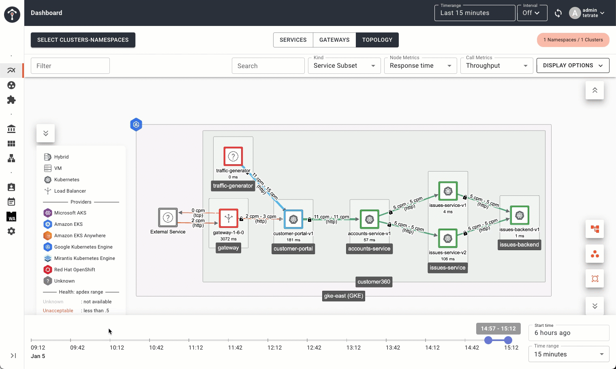Open the Node Metrics dropdown
This screenshot has width=616, height=369.
420,66
